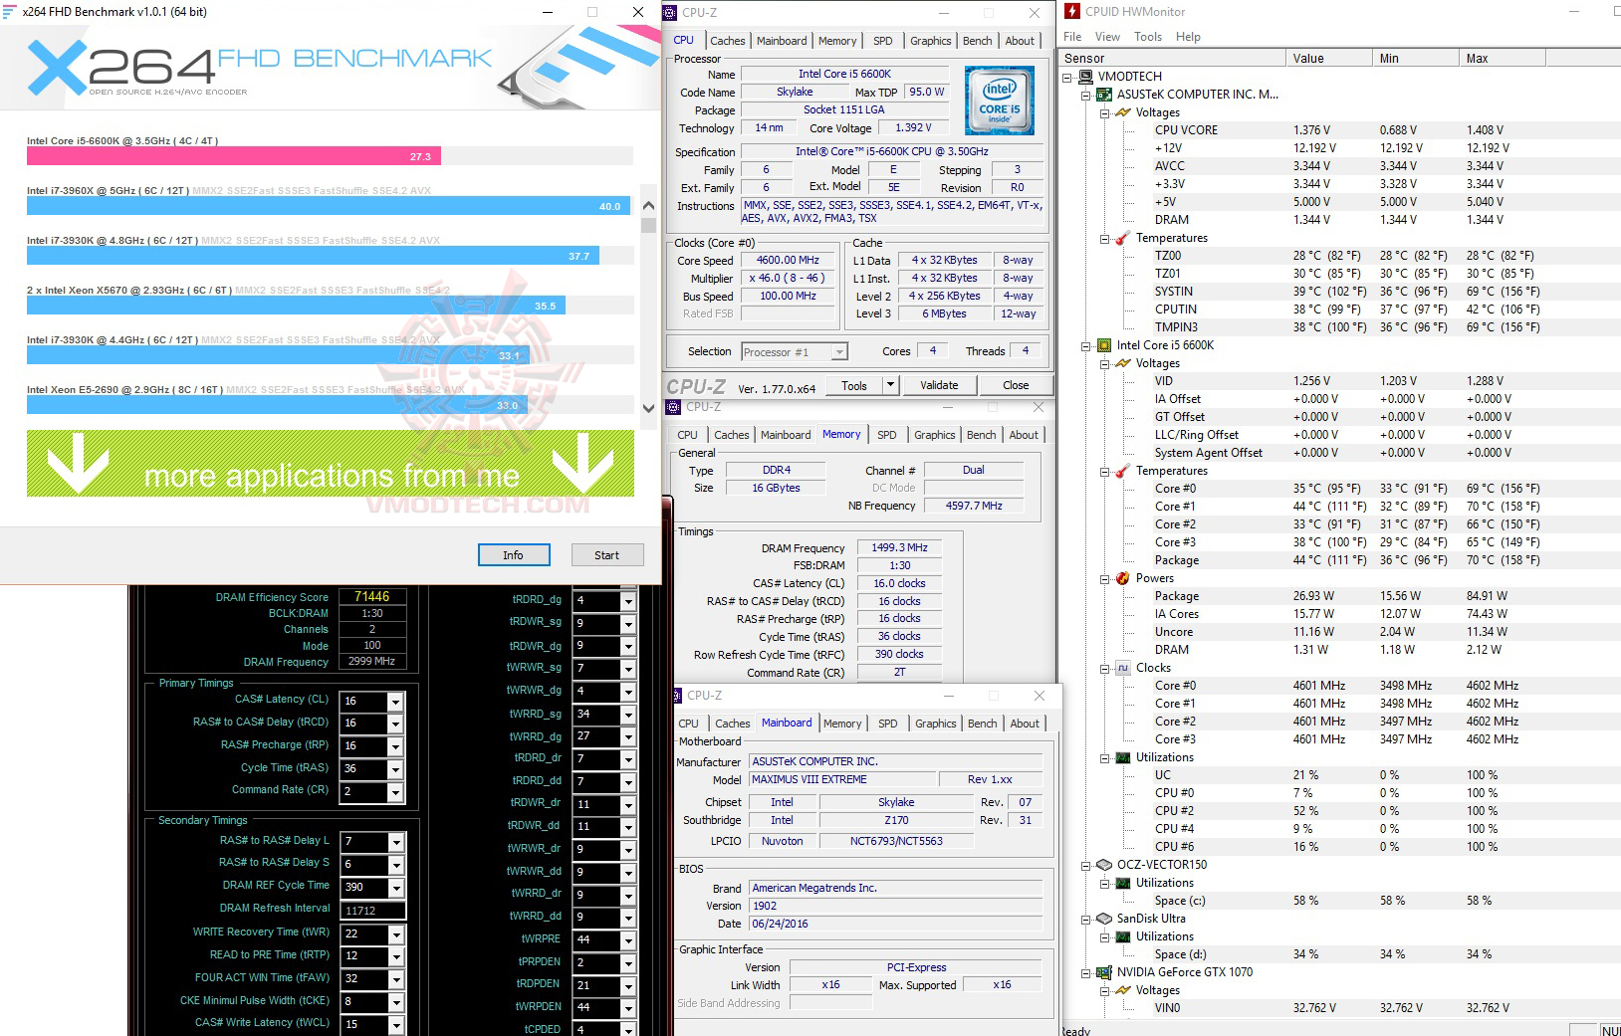Open the tWRRD_sg dropdown showing 34
The height and width of the screenshot is (1036, 1621).
(628, 715)
